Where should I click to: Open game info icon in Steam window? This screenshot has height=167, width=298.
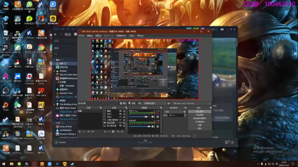(224, 85)
